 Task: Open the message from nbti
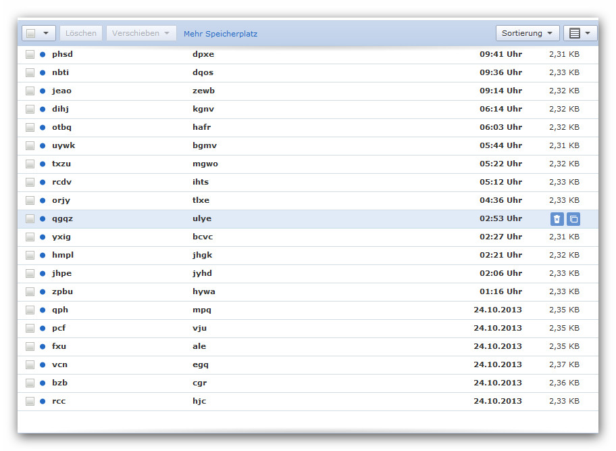tap(61, 73)
